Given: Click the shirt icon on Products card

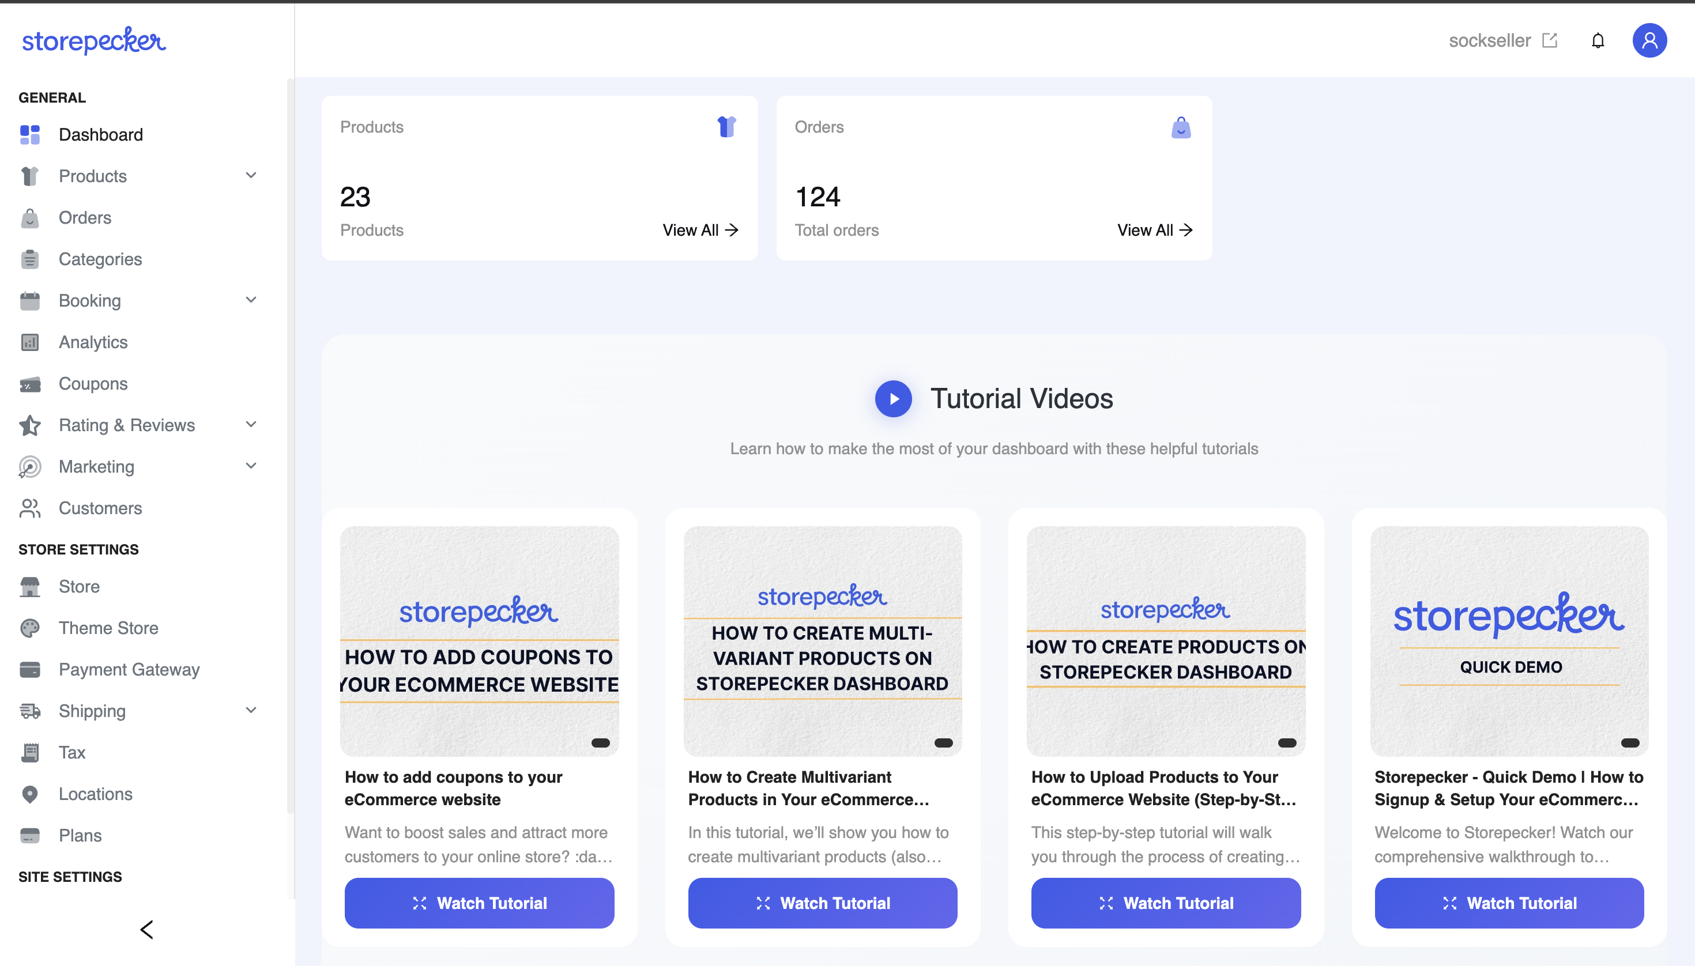Looking at the screenshot, I should [726, 127].
